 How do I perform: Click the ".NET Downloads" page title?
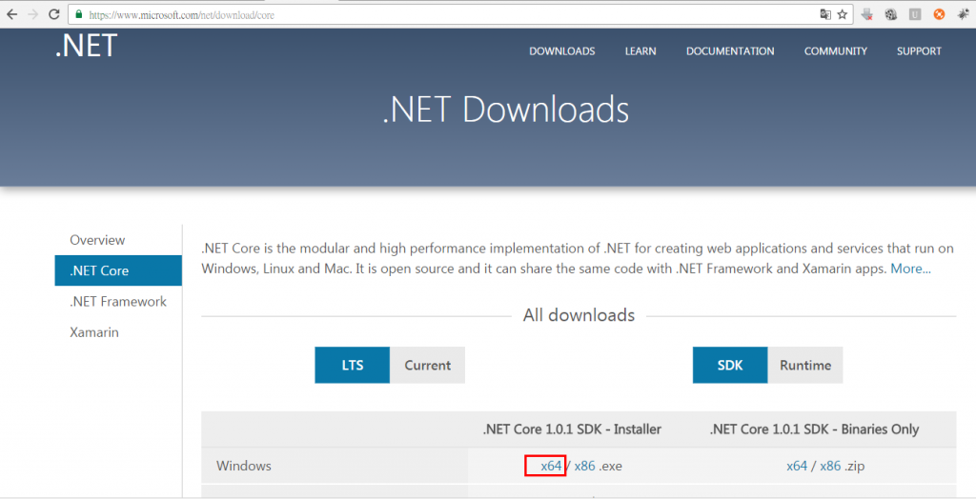[505, 110]
